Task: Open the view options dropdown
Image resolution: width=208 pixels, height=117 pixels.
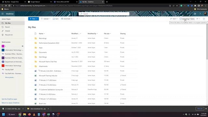Action: pyautogui.click(x=198, y=19)
